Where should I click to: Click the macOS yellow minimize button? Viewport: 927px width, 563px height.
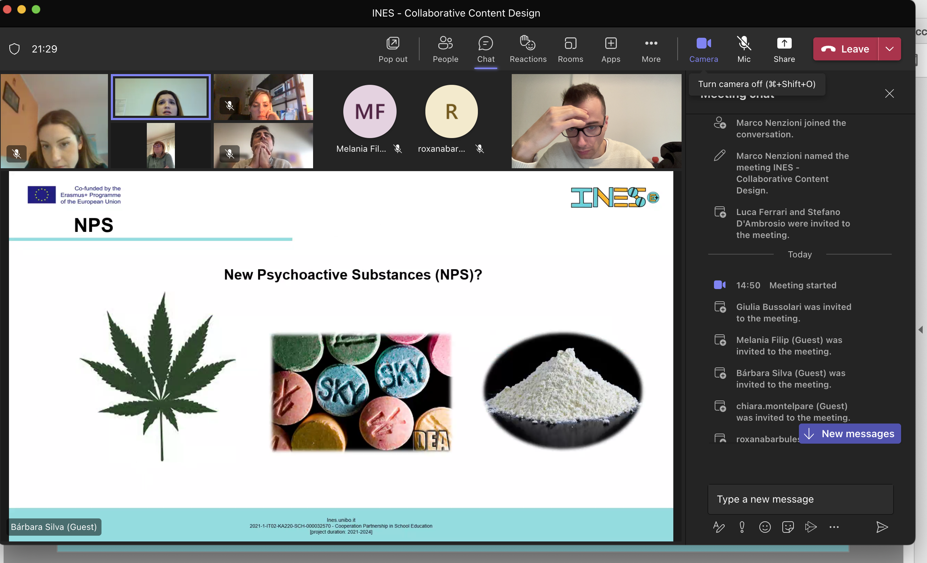[x=22, y=9]
